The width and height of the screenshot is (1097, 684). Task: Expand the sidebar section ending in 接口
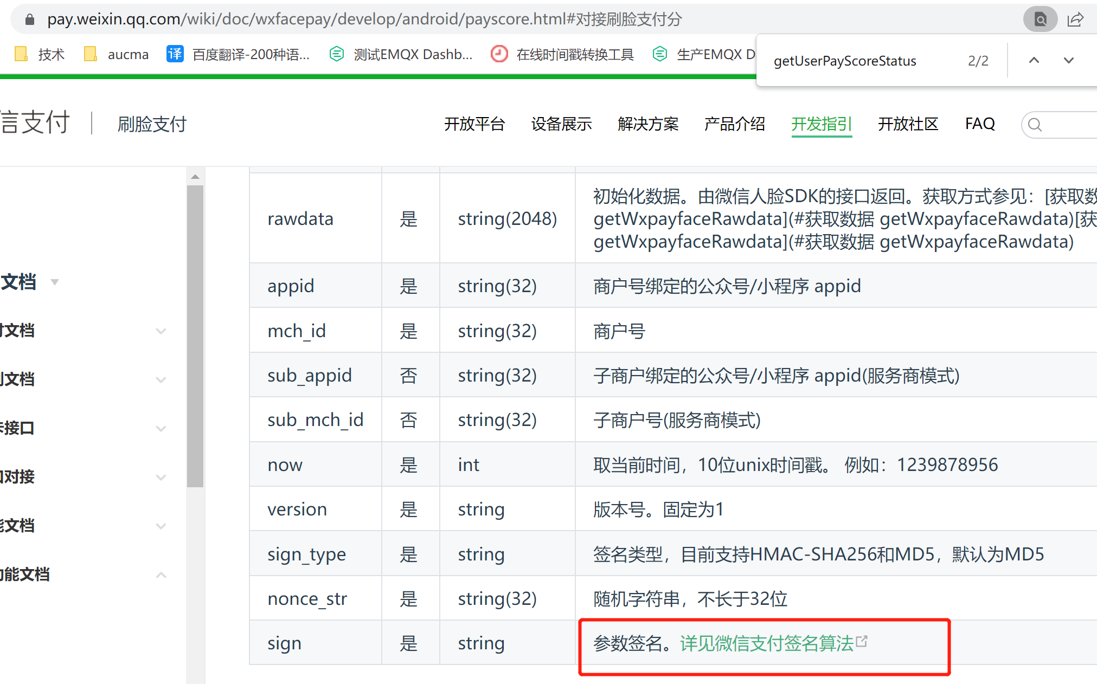pos(161,428)
